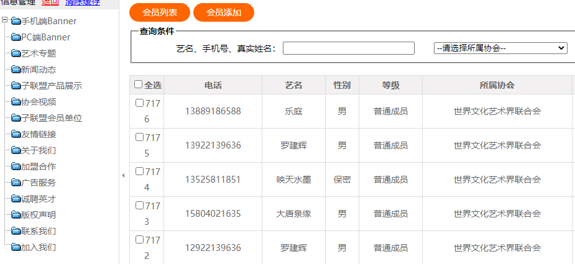Click the red 返回 link

tap(50, 2)
